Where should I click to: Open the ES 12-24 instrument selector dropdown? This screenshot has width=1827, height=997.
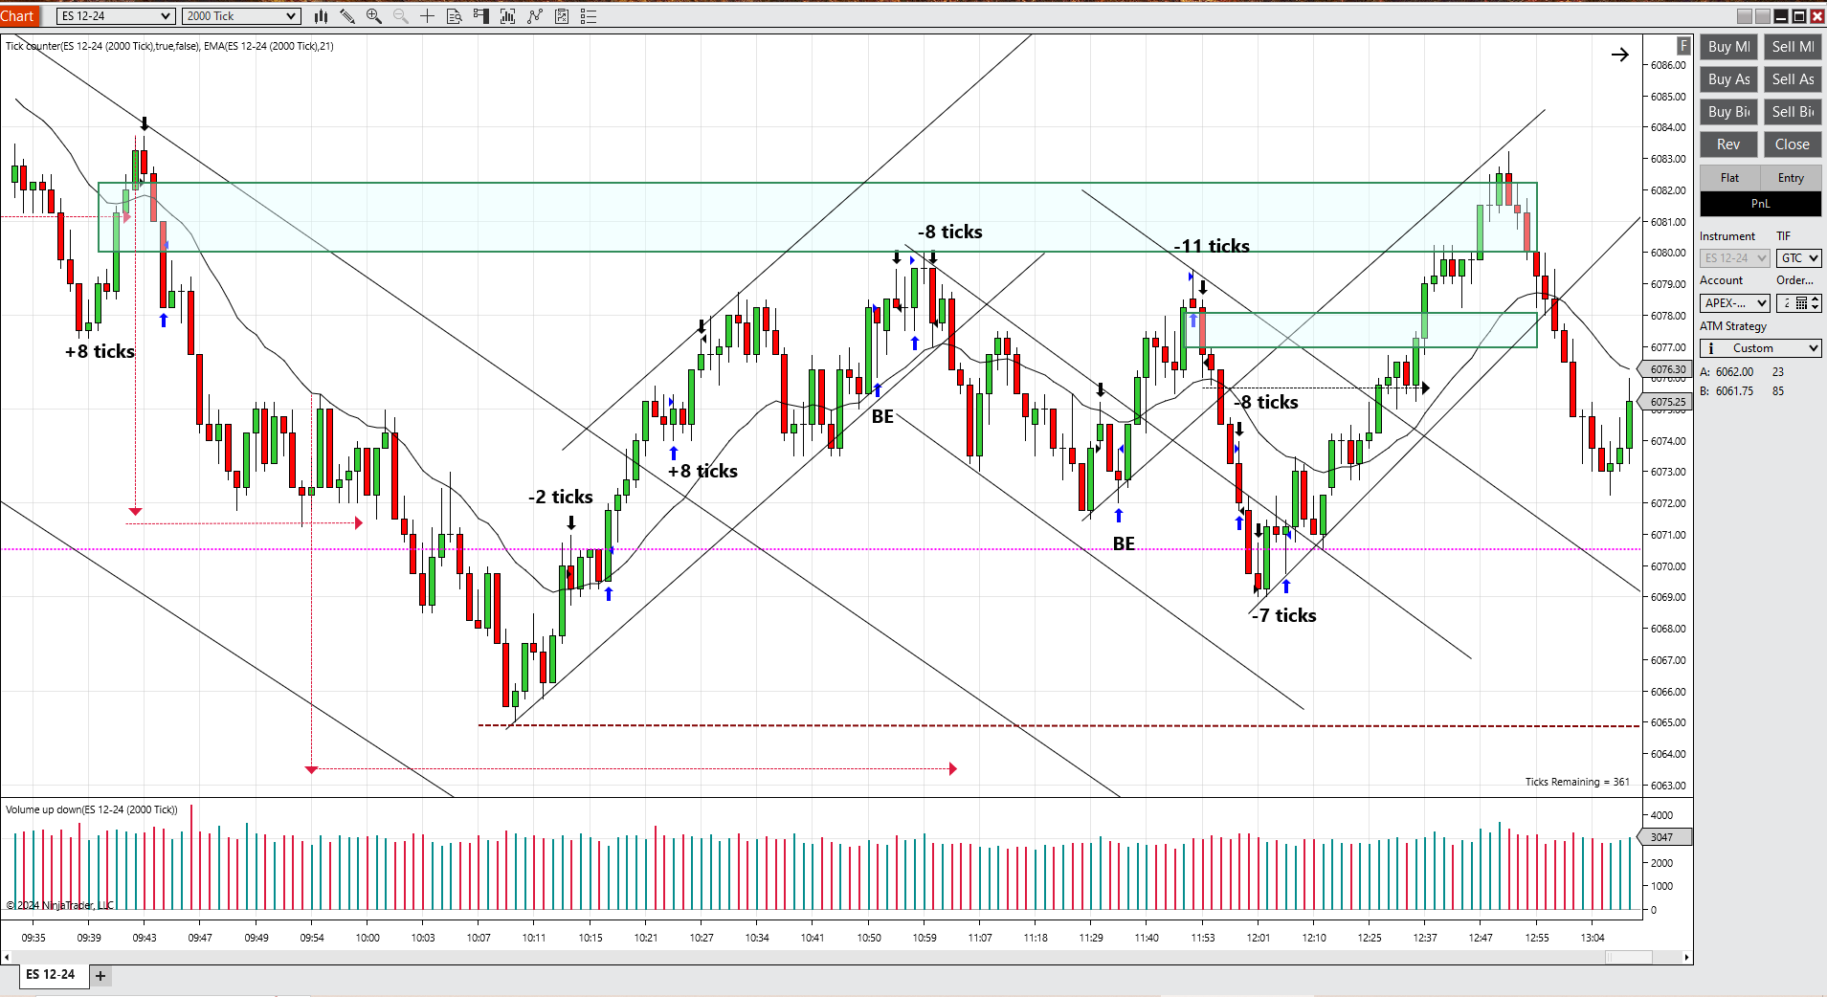tap(116, 16)
